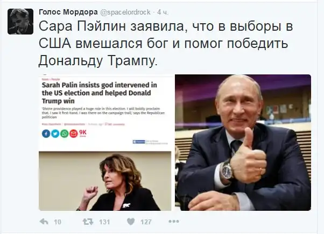Click the tweet text about Сара Пэйлин
The height and width of the screenshot is (234, 324).
(166, 44)
